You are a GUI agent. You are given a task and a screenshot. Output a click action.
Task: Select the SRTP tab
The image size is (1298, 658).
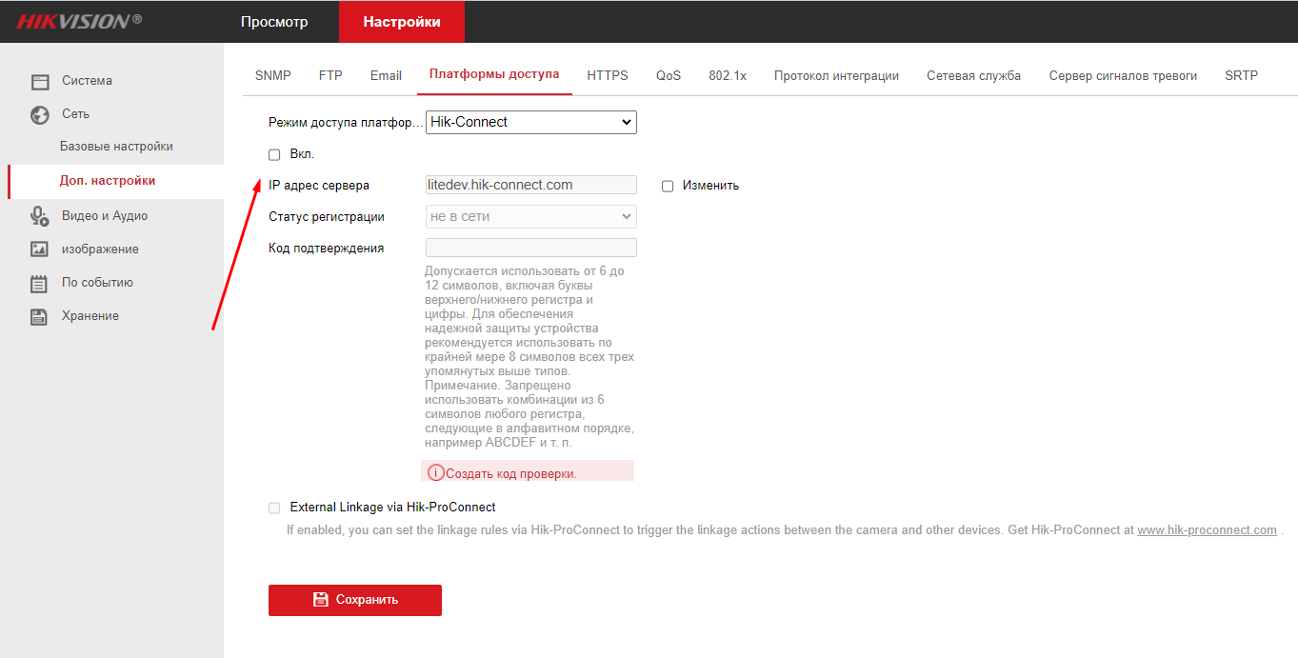(1241, 75)
